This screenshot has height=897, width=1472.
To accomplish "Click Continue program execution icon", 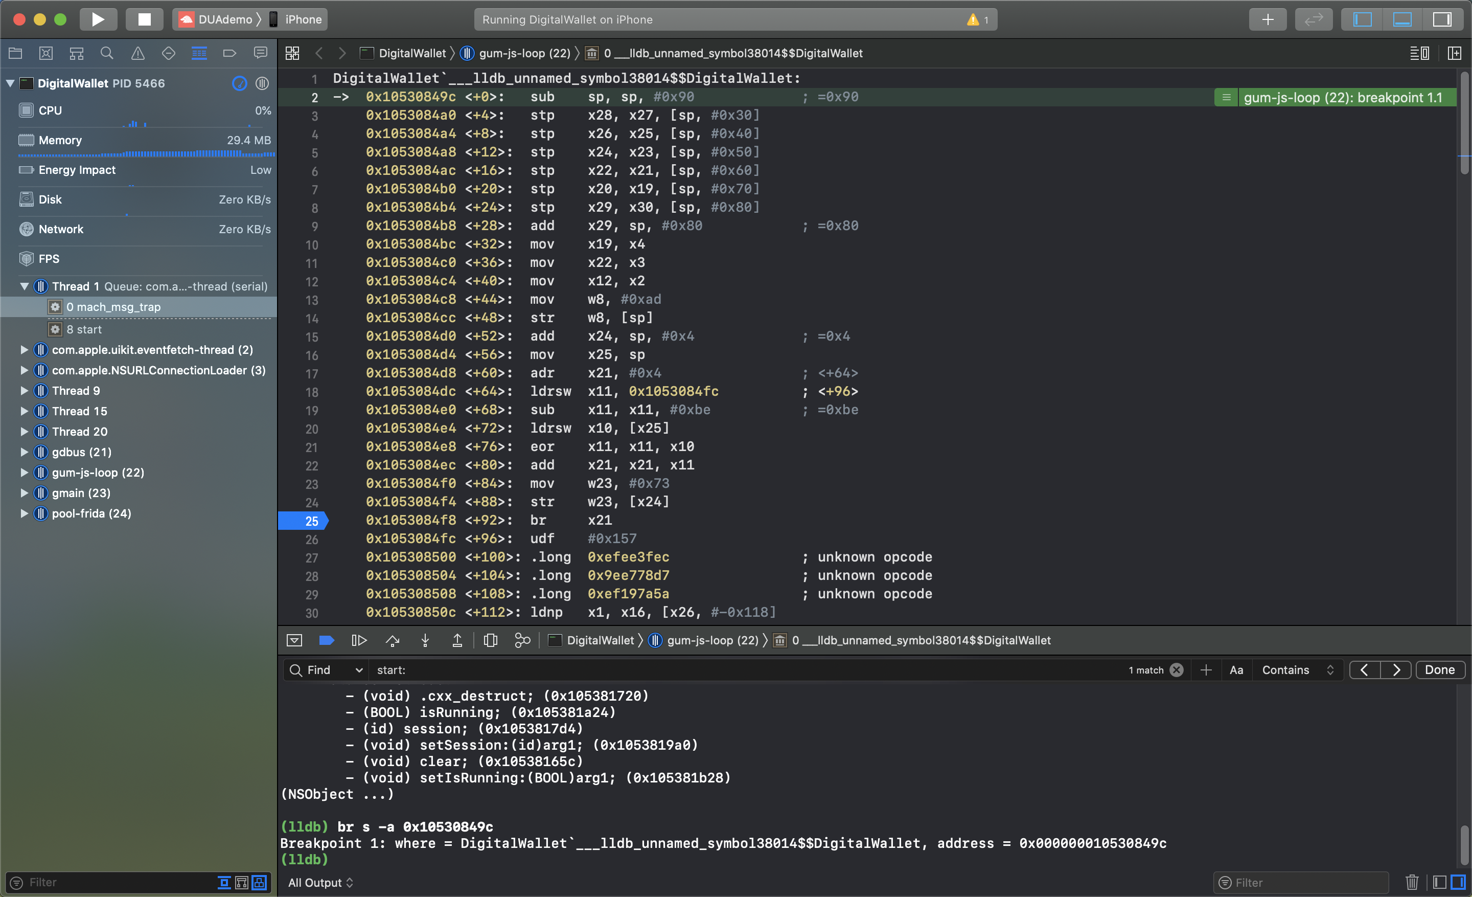I will 359,641.
